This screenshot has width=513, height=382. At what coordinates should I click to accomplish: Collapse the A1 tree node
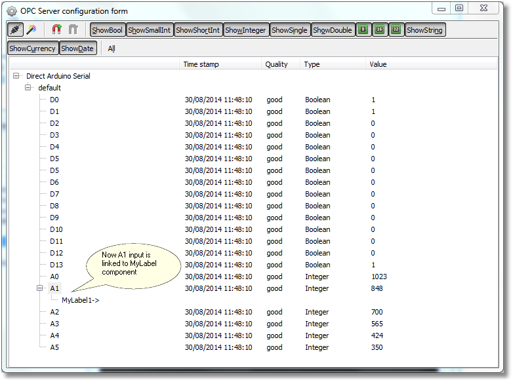coord(40,288)
